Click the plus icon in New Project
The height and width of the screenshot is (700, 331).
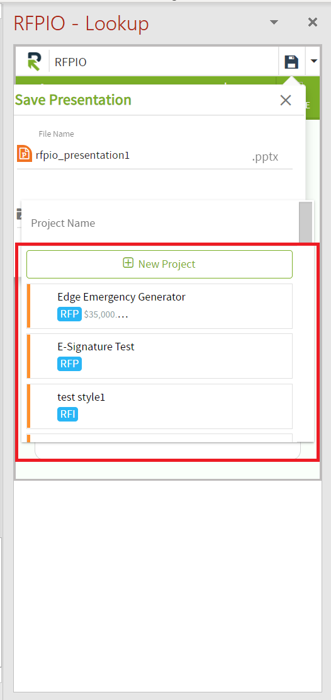click(128, 263)
